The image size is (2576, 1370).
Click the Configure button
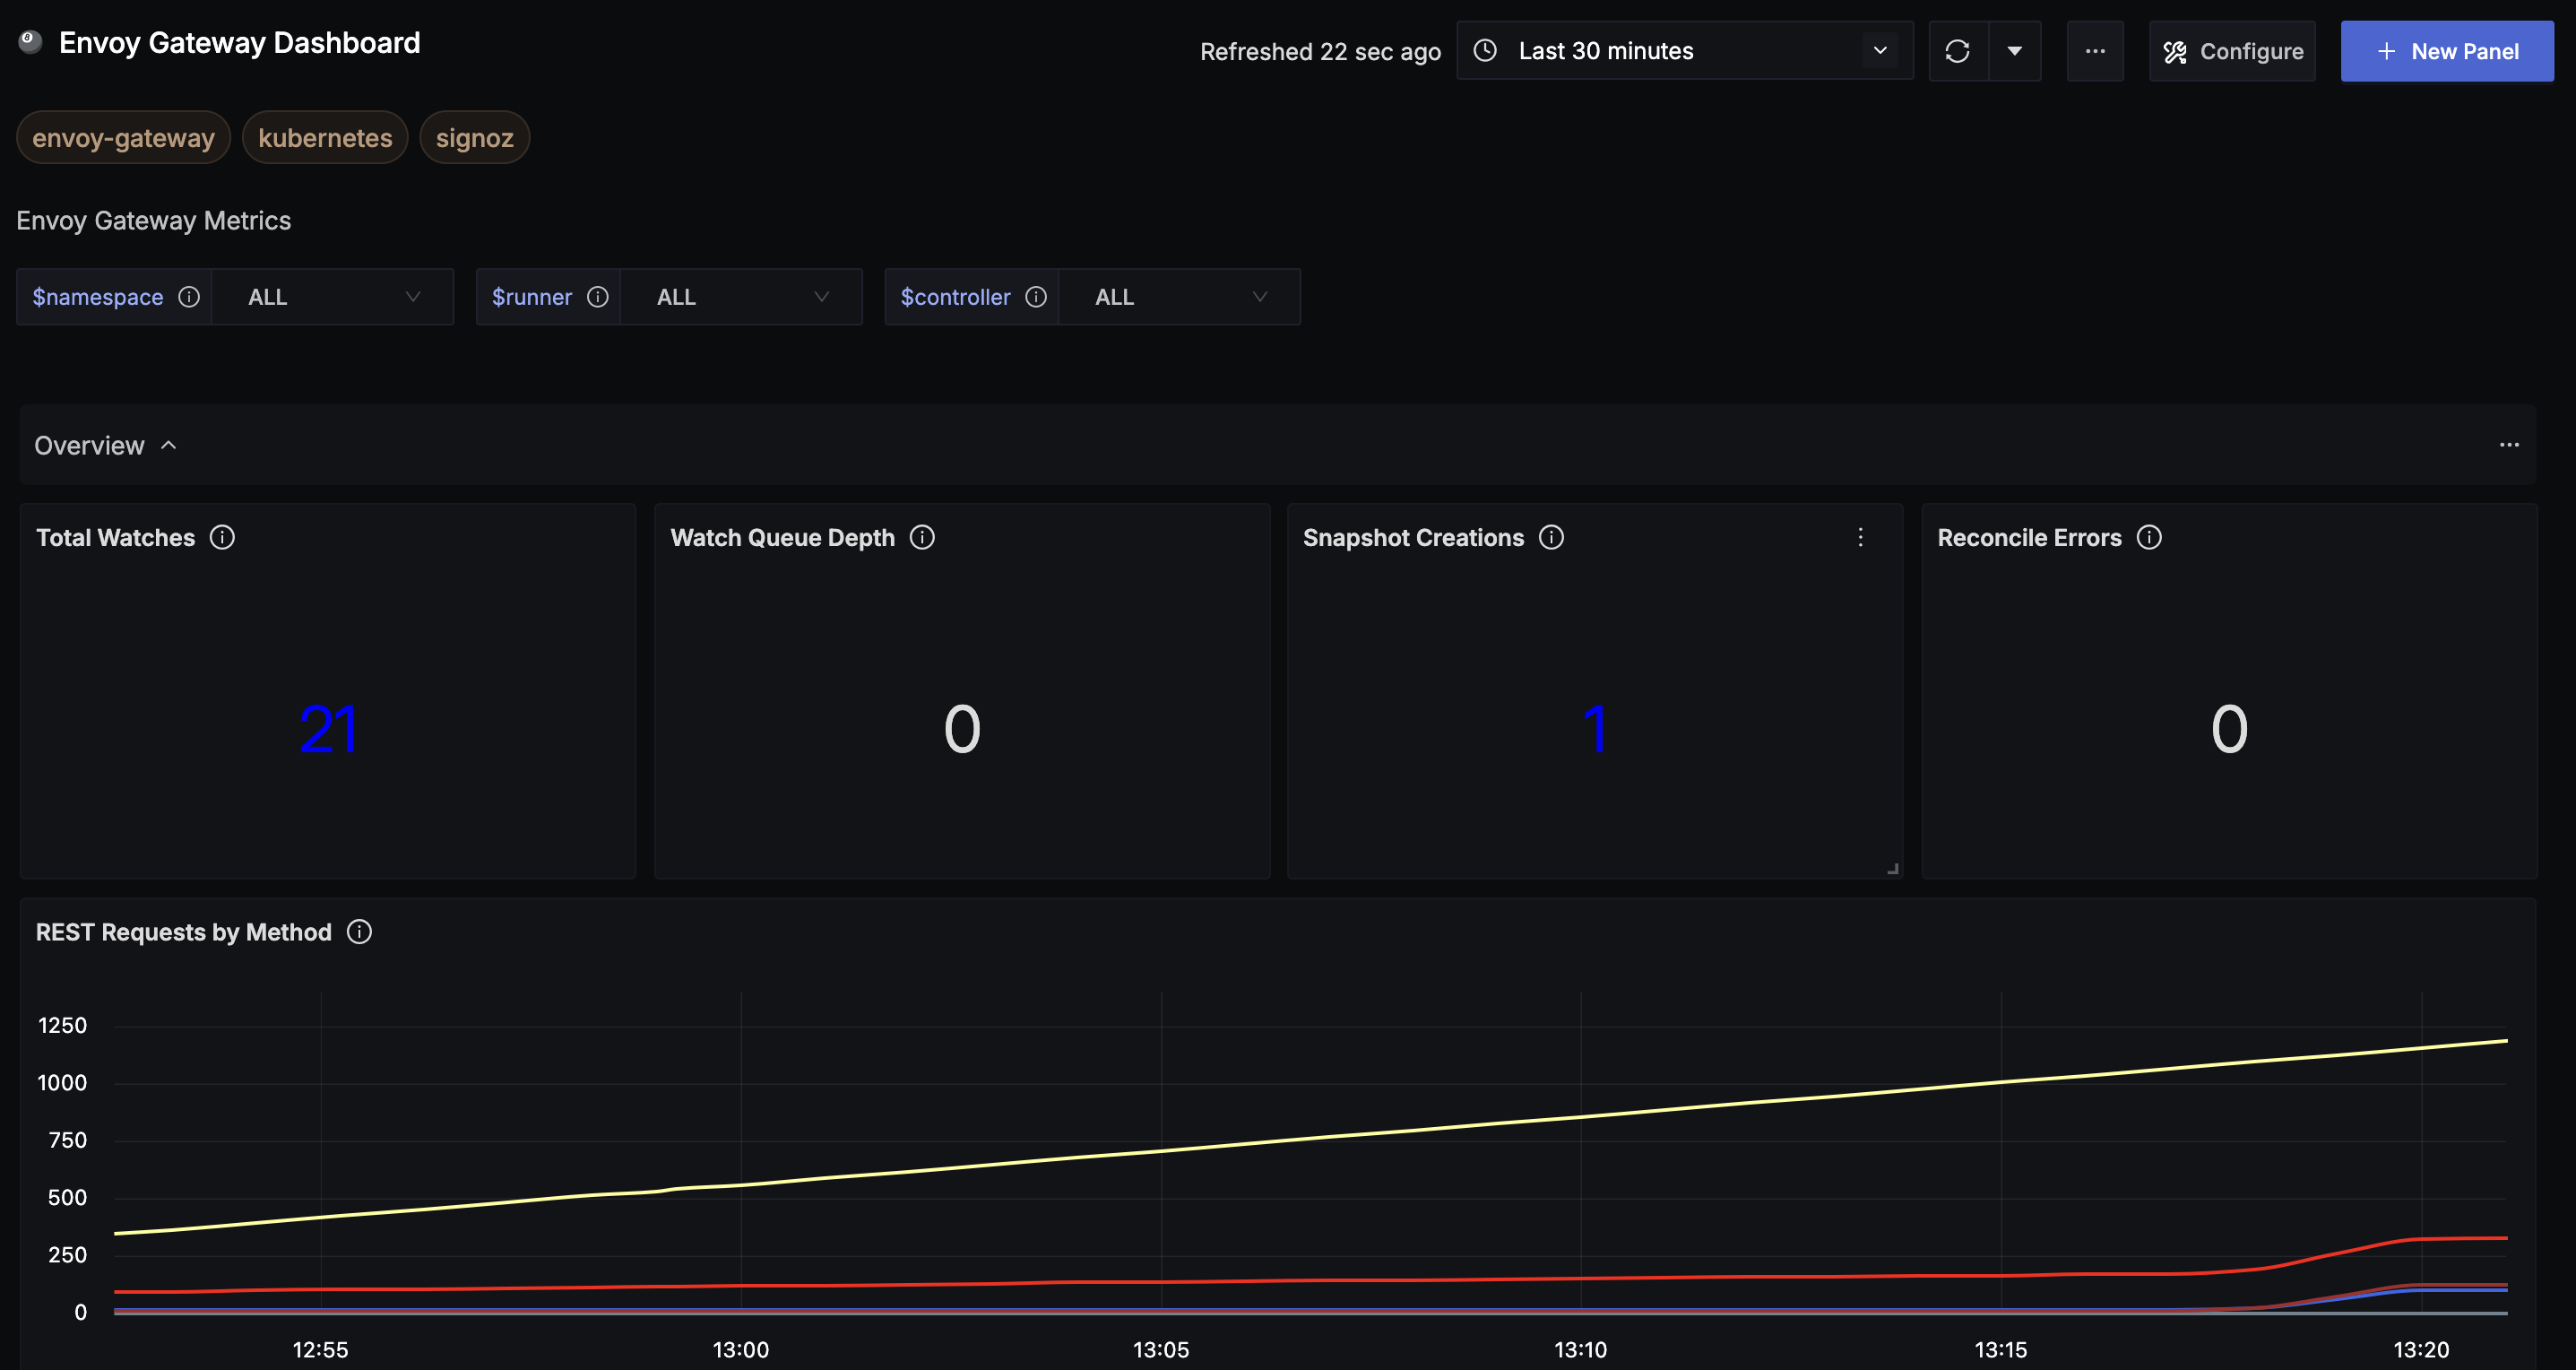pyautogui.click(x=2232, y=50)
